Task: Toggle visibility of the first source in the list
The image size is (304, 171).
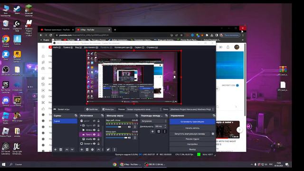Action: (94, 121)
